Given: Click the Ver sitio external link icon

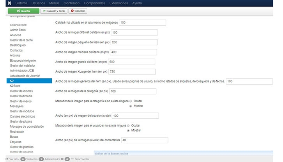Looking at the screenshot, I should point(6,159).
